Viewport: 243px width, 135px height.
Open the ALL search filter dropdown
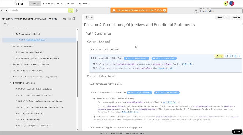pyautogui.click(x=4, y=10)
